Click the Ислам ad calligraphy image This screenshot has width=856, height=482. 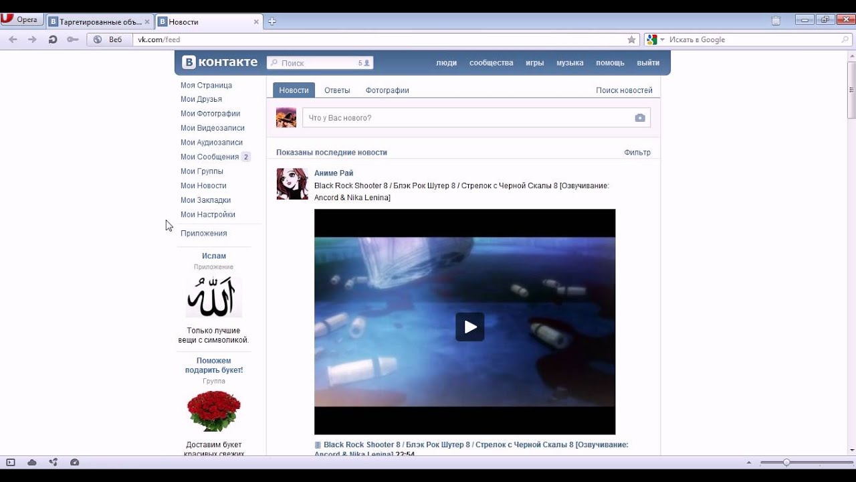(x=214, y=297)
